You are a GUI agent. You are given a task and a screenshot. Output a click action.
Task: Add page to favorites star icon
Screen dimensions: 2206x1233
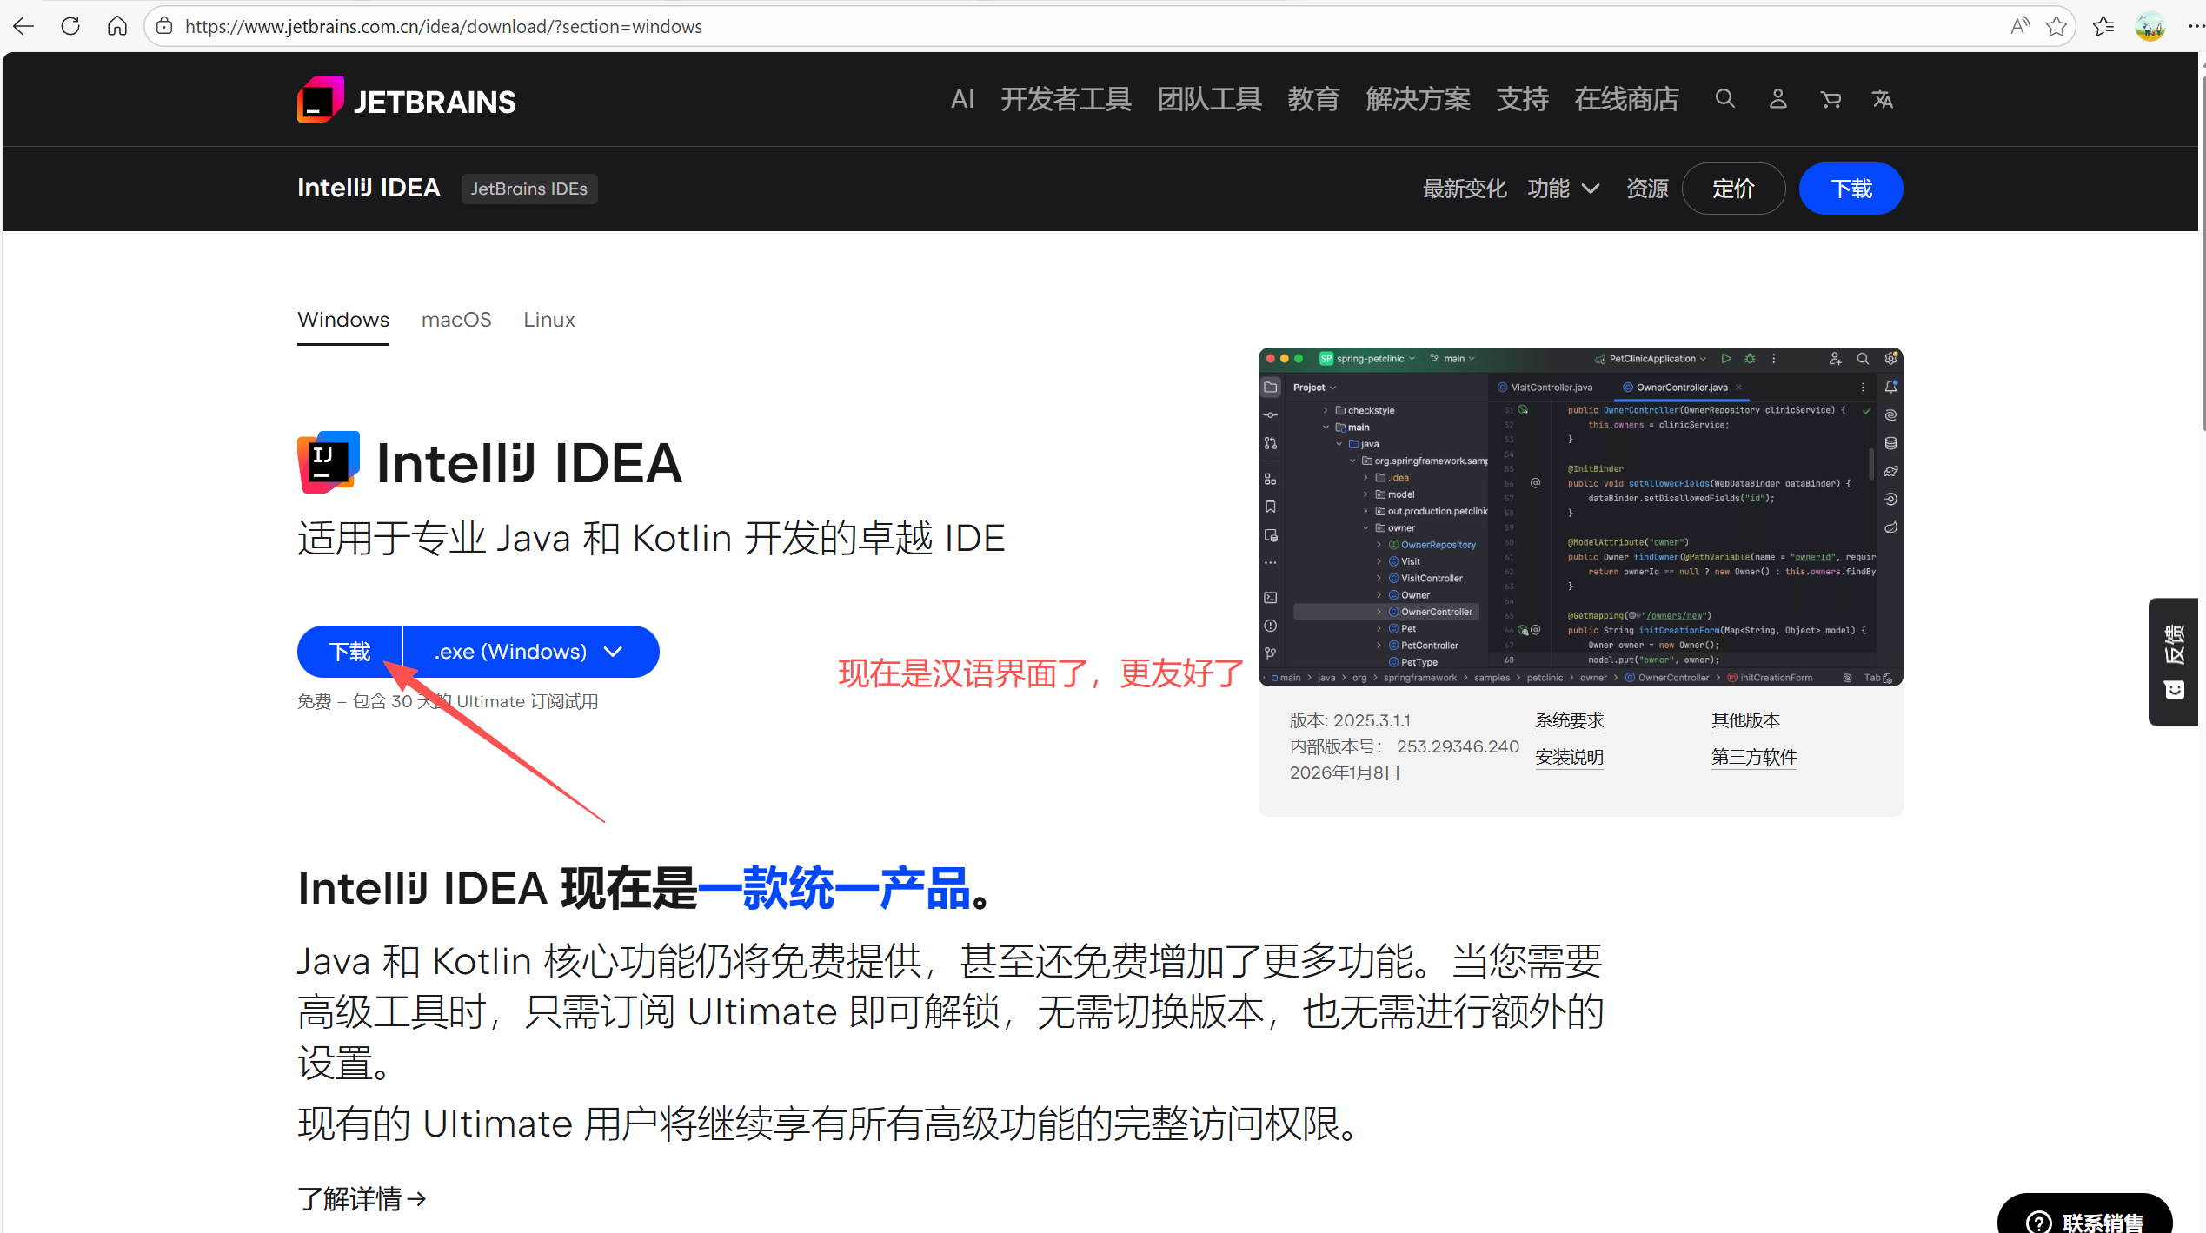[x=2056, y=26]
